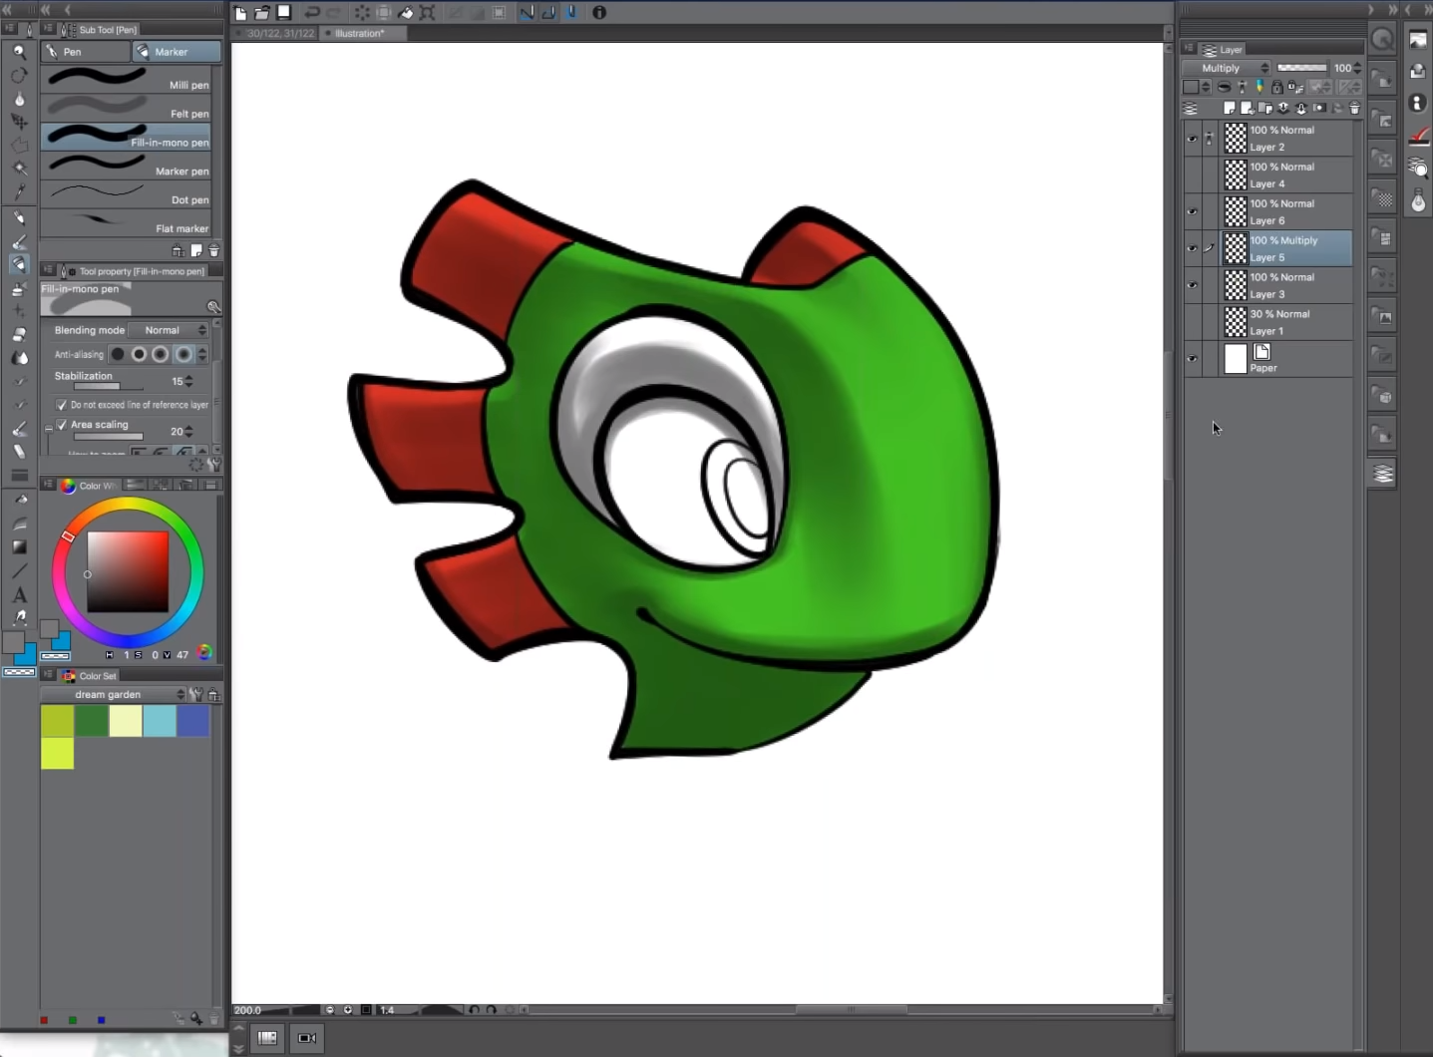Collapse the Area scaling options

pos(49,429)
